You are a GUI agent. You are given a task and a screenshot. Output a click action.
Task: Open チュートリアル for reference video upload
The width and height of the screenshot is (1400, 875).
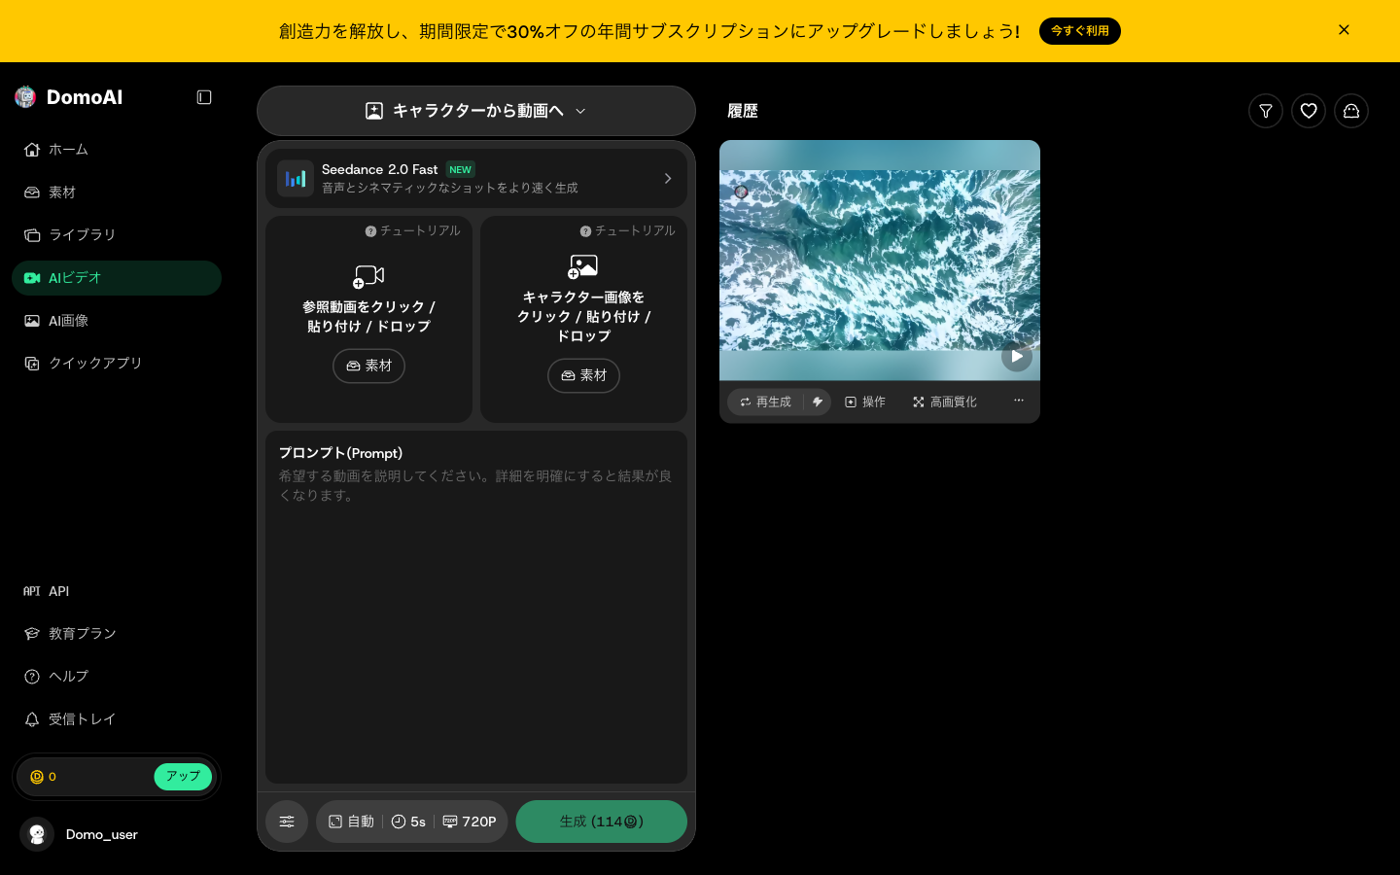click(x=412, y=231)
